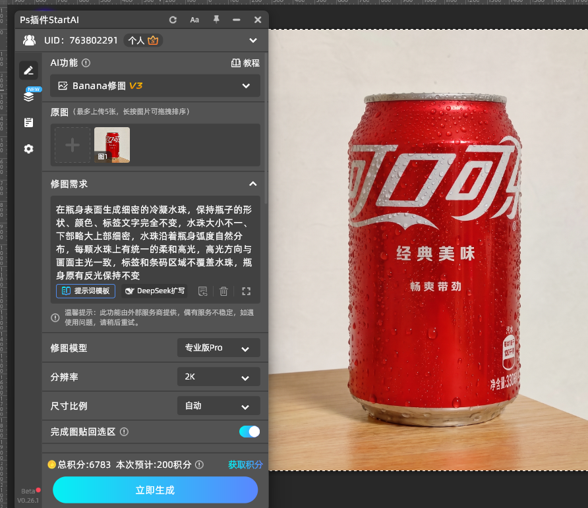Open the 提示词模板 prompt templates
The width and height of the screenshot is (588, 508).
[86, 291]
